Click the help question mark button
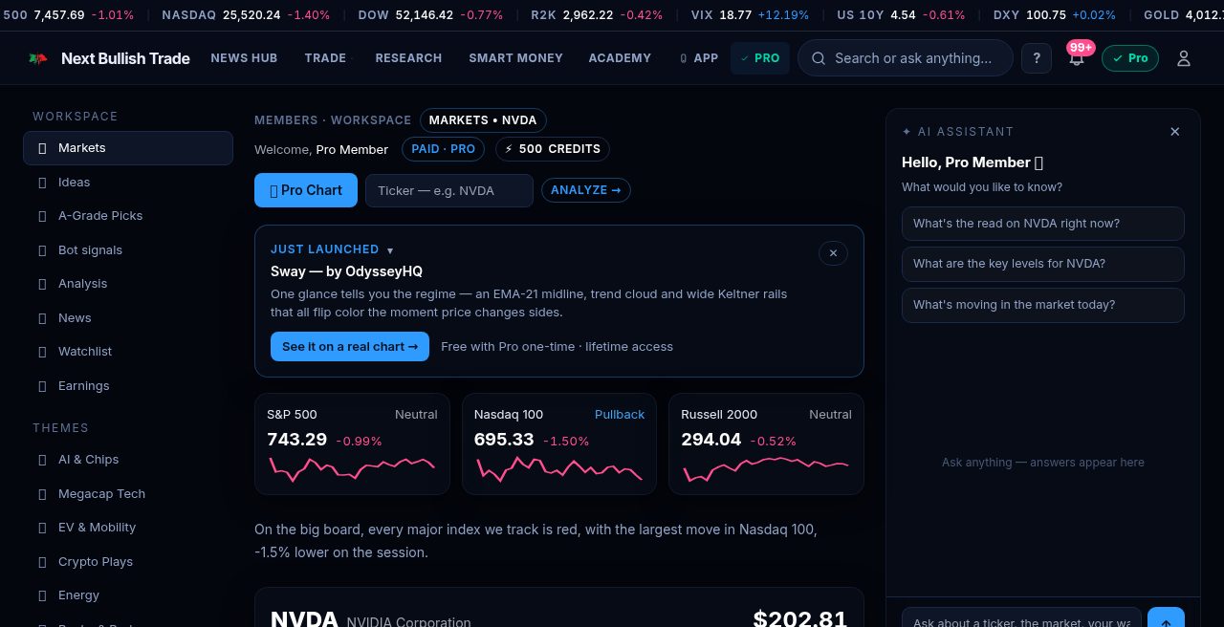This screenshot has height=627, width=1224. tap(1037, 58)
